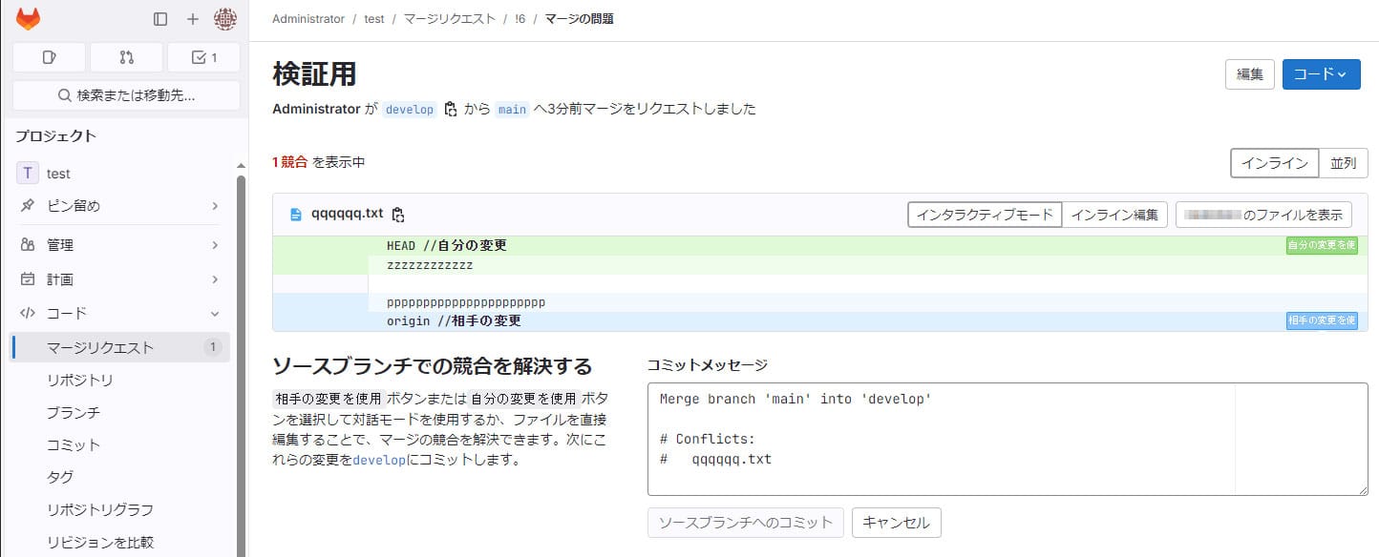The width and height of the screenshot is (1379, 557).
Task: Click the GitLab fox logo
Action: click(x=27, y=18)
